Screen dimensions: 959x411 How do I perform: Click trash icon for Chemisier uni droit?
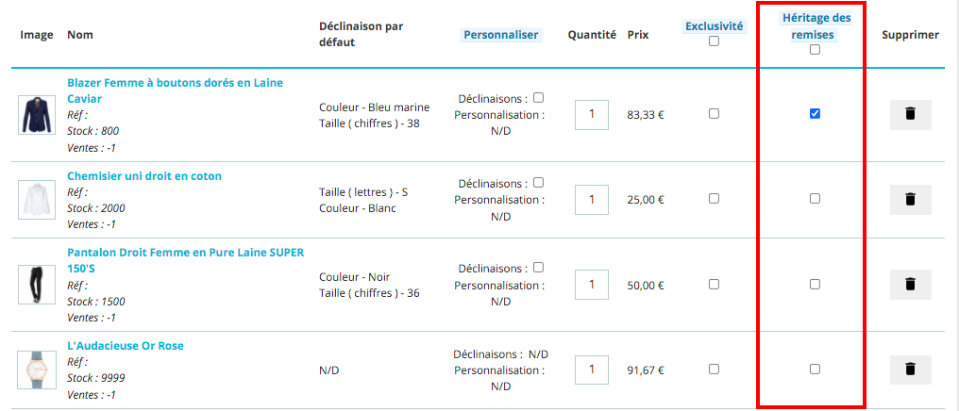pyautogui.click(x=910, y=200)
